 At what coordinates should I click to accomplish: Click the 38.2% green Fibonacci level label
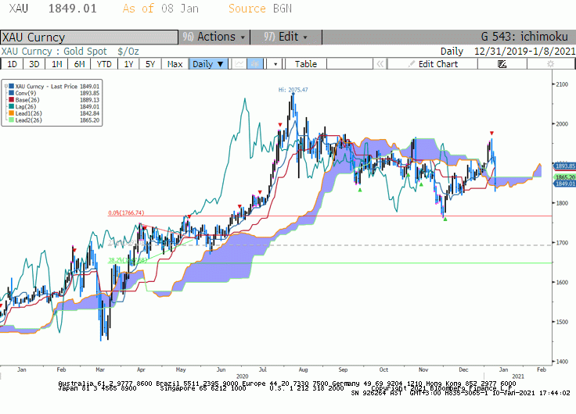click(x=128, y=260)
